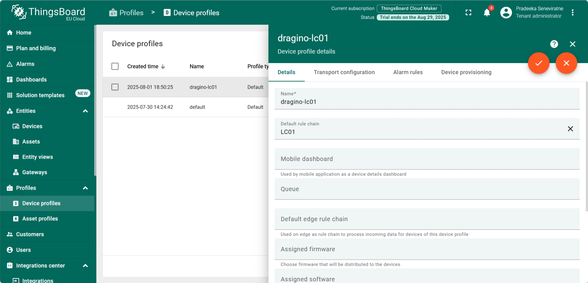This screenshot has height=283, width=588.
Task: Open Gateways in sidebar
Action: click(47, 172)
